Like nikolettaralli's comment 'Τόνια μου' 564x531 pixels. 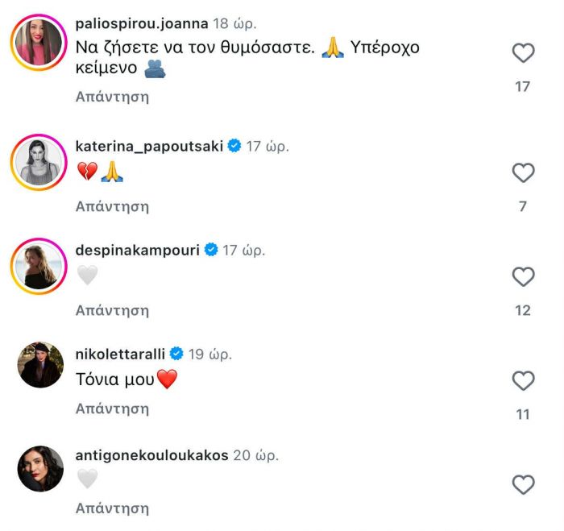[x=524, y=381]
